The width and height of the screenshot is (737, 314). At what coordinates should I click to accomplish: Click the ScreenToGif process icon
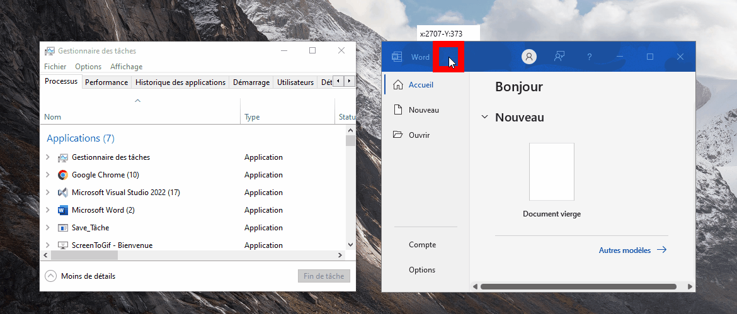coord(62,245)
